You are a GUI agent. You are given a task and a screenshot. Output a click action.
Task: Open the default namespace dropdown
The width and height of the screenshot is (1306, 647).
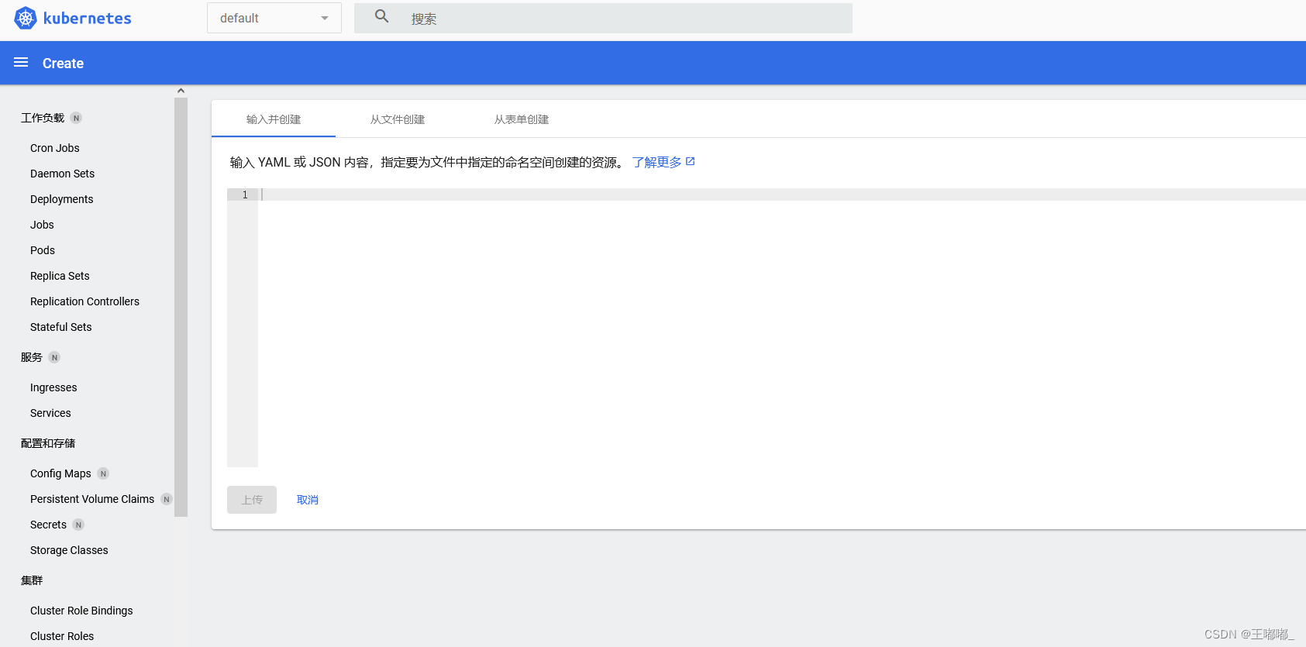click(274, 18)
